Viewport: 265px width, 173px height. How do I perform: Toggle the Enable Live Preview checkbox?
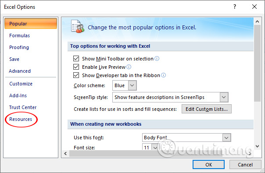pyautogui.click(x=76, y=67)
